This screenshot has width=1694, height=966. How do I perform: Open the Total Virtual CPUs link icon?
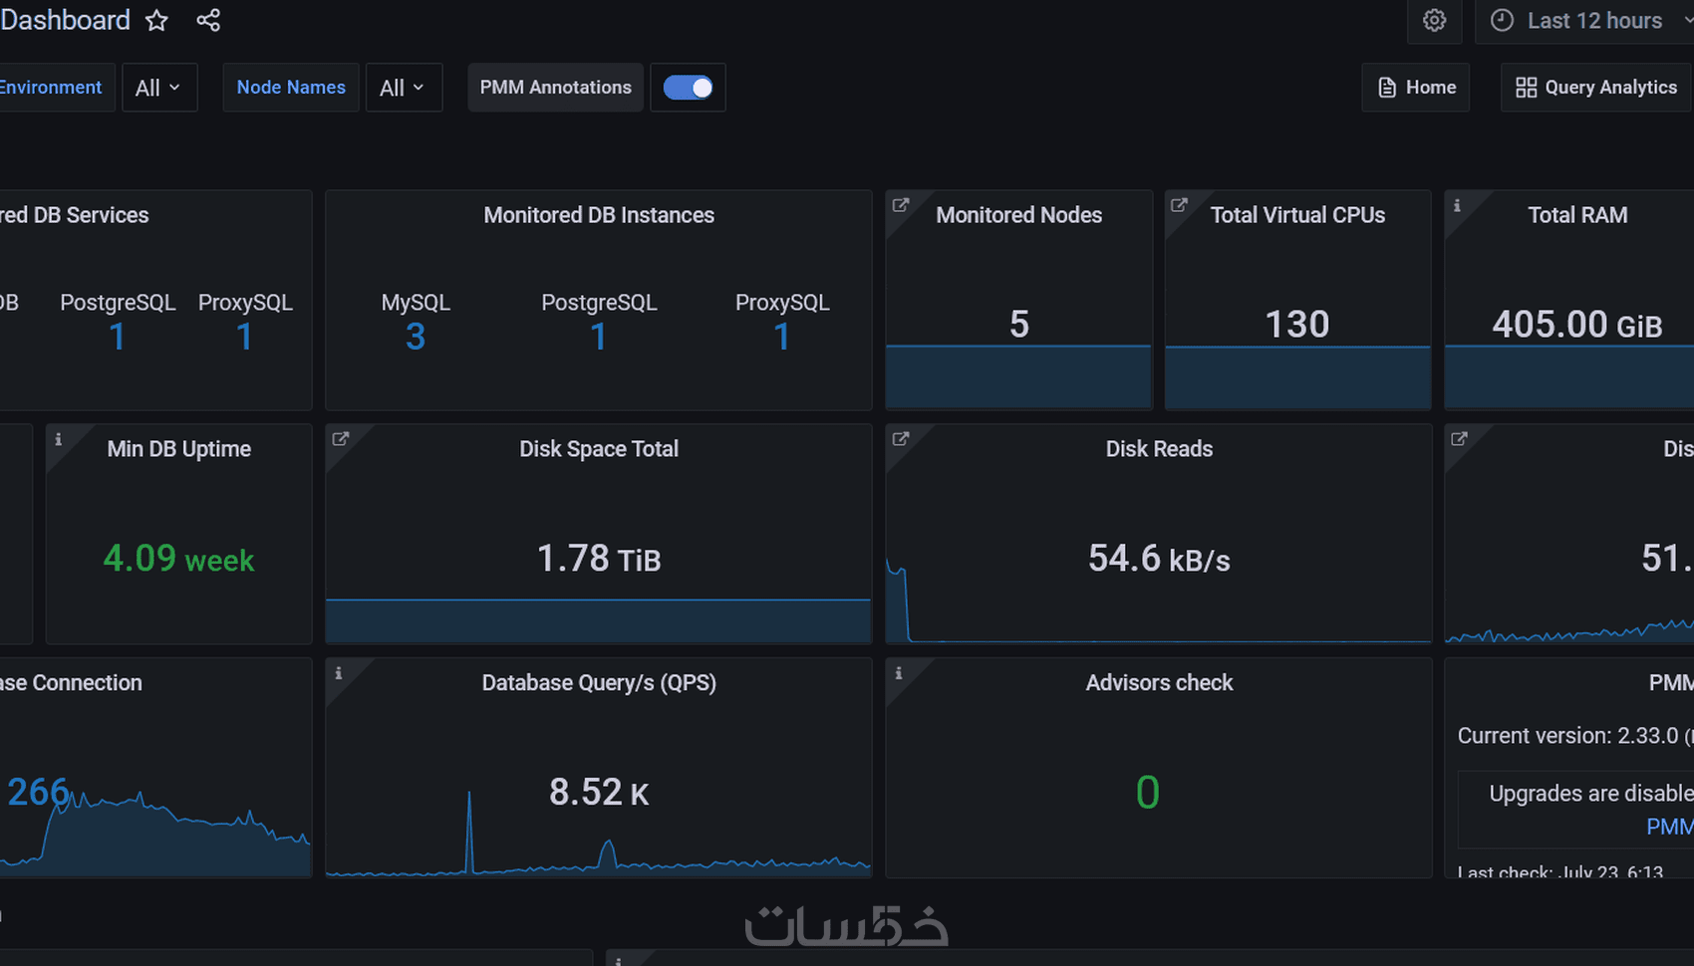point(1179,205)
